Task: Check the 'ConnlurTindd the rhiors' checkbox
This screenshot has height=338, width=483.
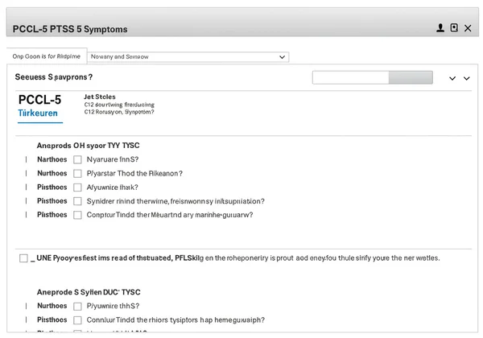Action: [x=78, y=319]
